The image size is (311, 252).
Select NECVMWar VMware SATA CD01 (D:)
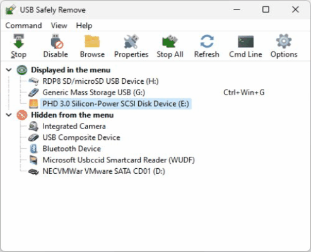point(103,171)
